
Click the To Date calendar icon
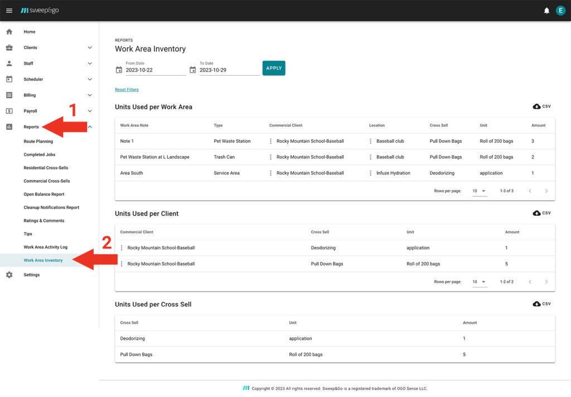click(193, 70)
